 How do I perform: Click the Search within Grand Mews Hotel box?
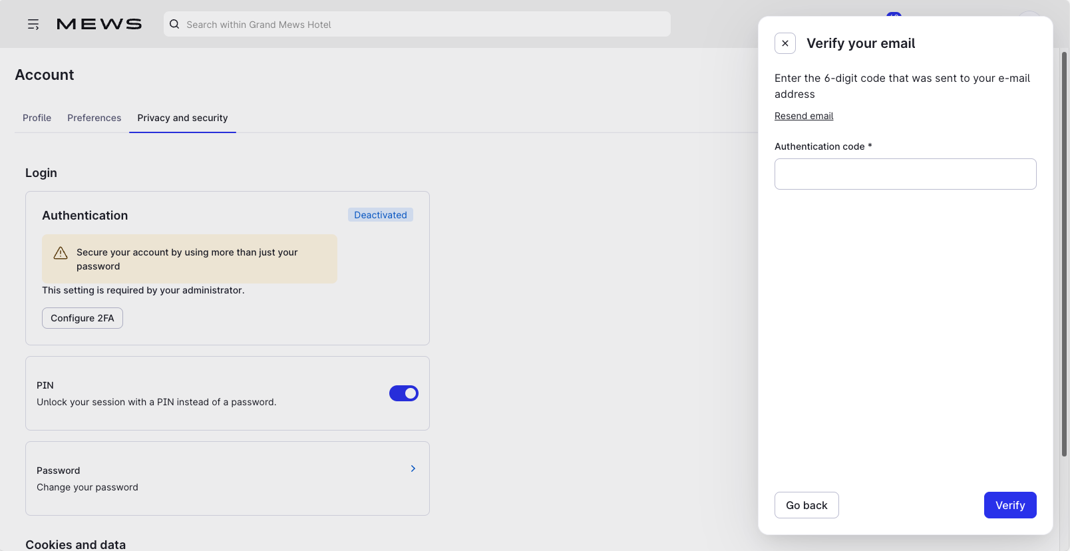pyautogui.click(x=417, y=24)
